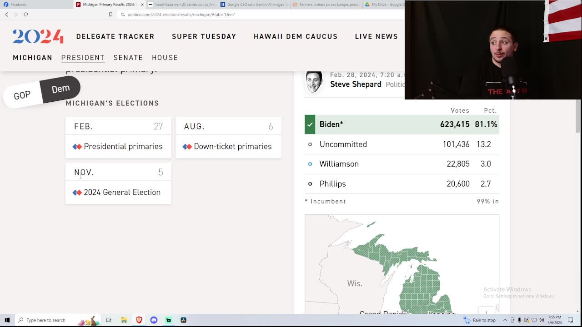Click the circle marker beside Uncommitted
The image size is (582, 327).
[310, 144]
